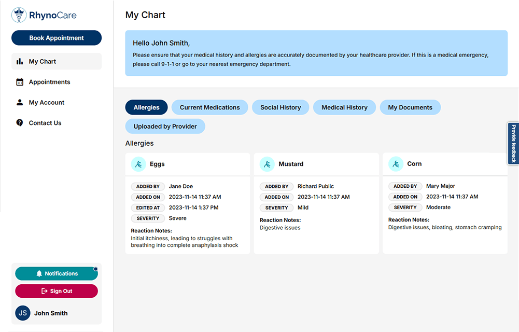Click the Sign Out arrow icon

[x=45, y=291]
